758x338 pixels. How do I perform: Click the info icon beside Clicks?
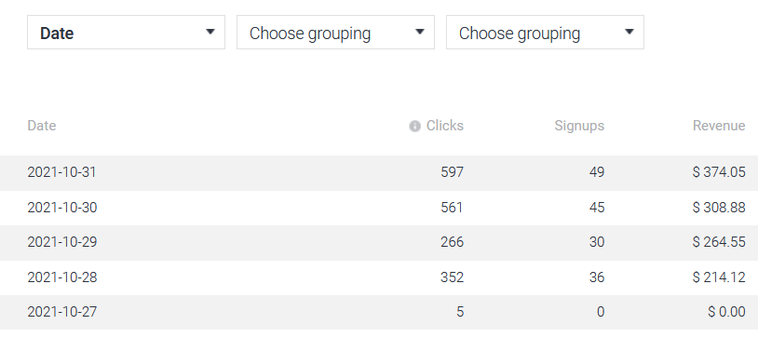pyautogui.click(x=414, y=127)
